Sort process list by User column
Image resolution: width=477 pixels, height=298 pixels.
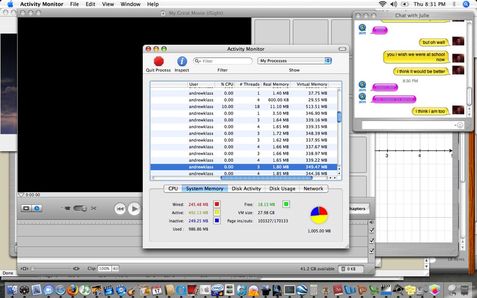click(x=201, y=84)
